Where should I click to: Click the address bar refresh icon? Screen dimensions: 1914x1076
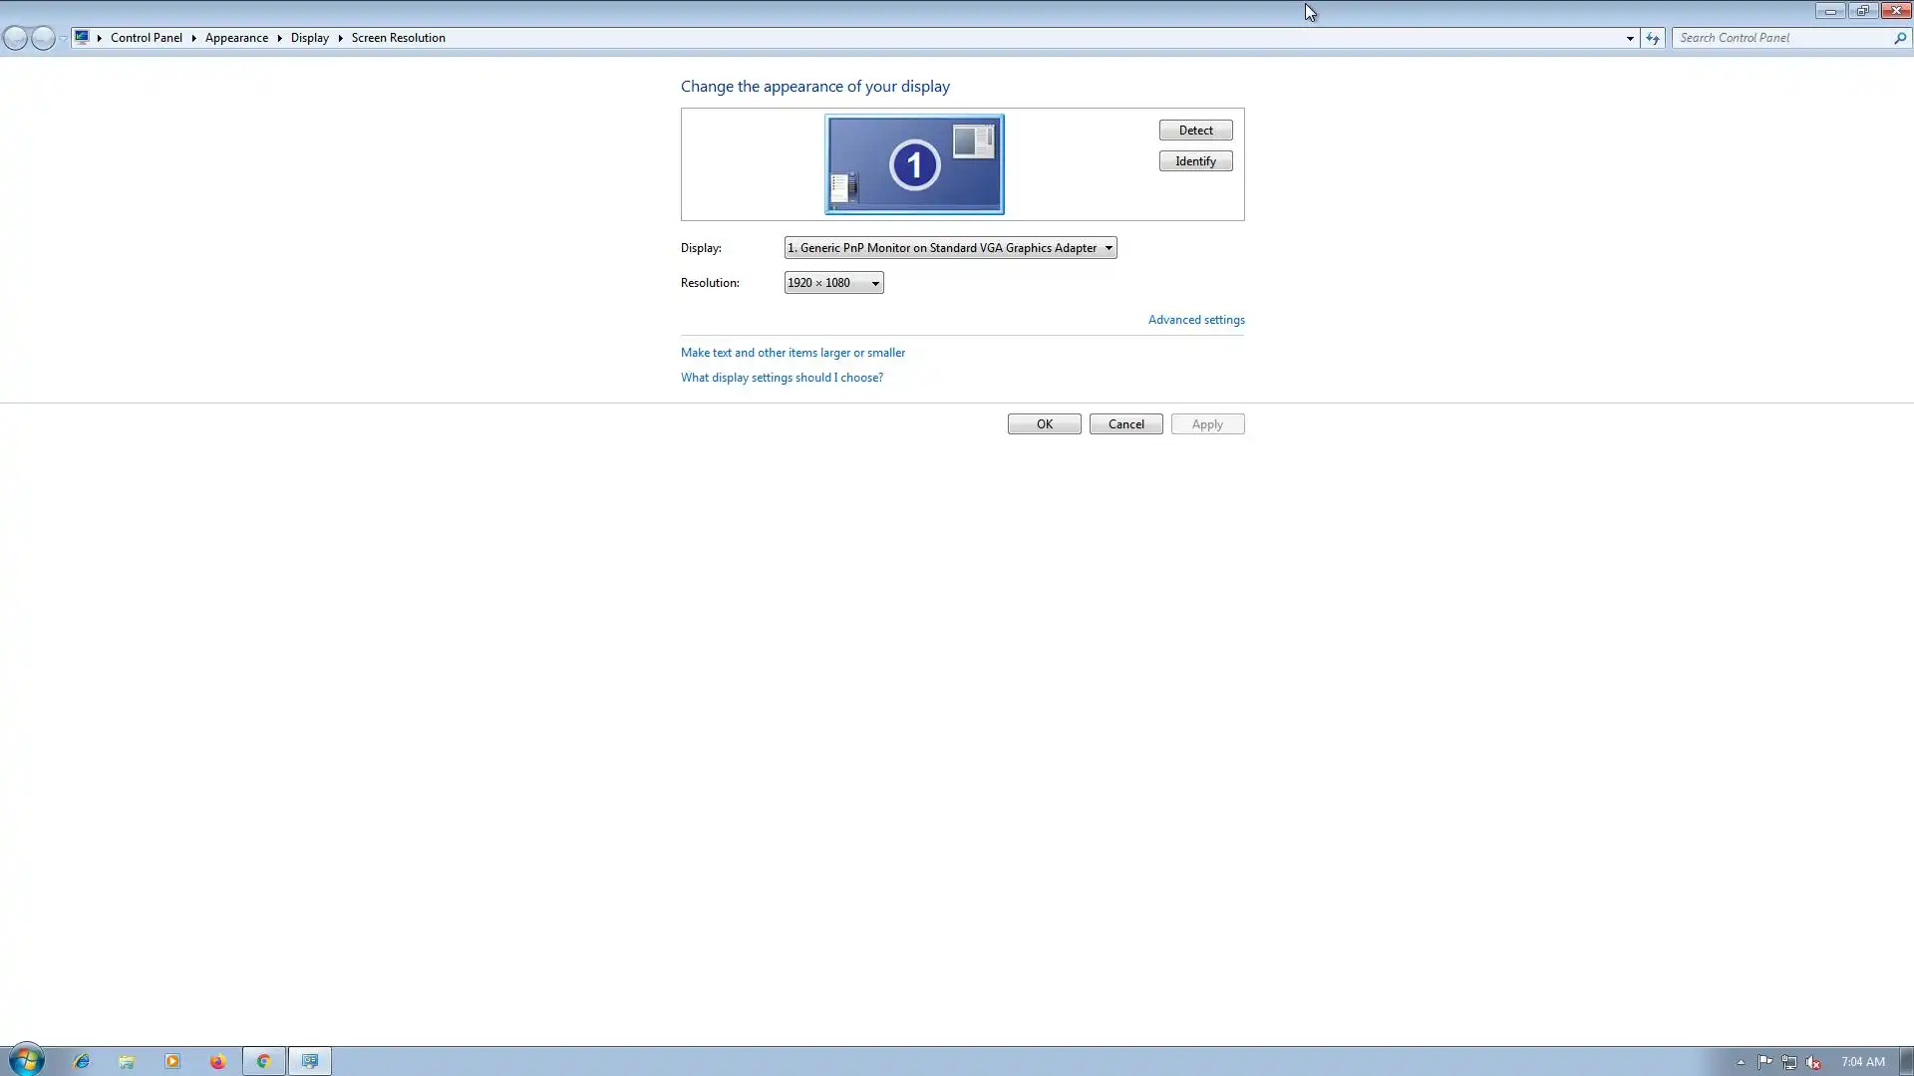click(1653, 38)
